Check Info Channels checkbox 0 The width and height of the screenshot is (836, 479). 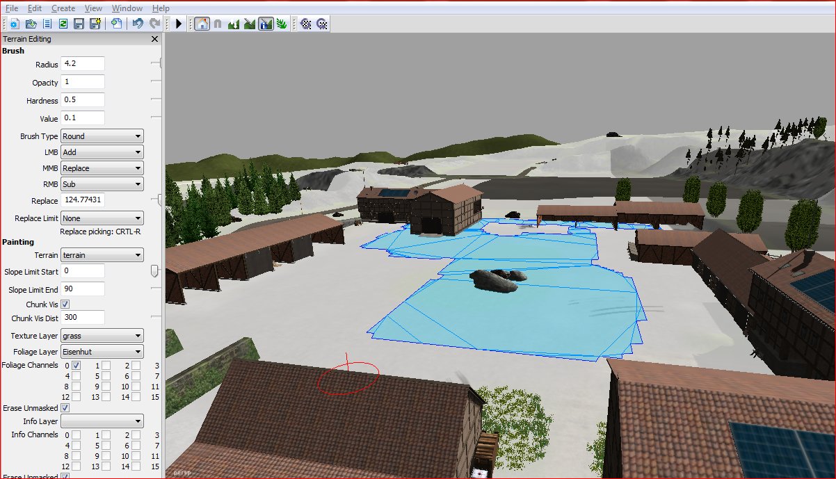pyautogui.click(x=76, y=435)
